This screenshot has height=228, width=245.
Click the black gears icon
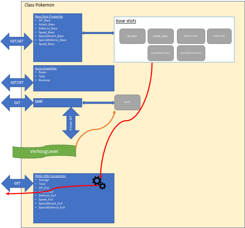(99, 183)
